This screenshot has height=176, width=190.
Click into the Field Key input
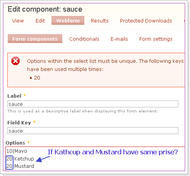tap(93, 131)
